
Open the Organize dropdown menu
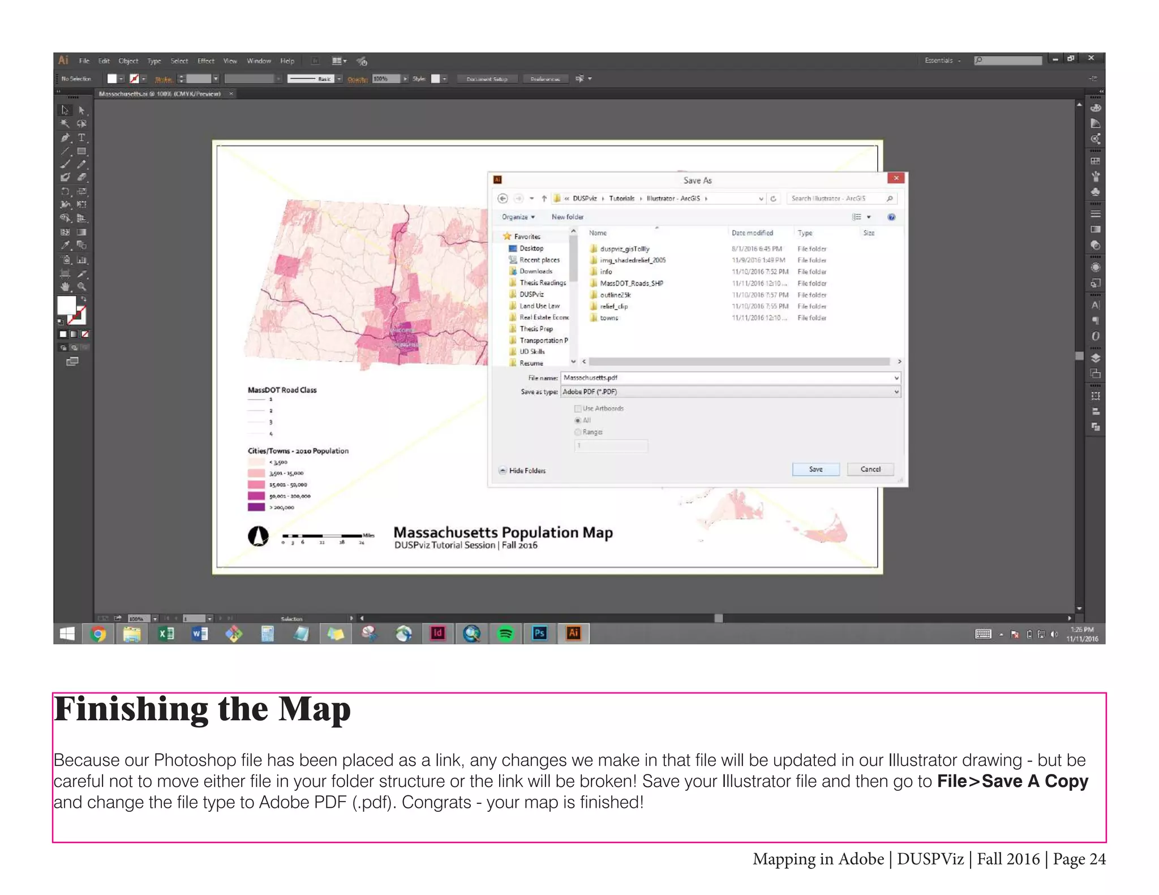coord(518,217)
